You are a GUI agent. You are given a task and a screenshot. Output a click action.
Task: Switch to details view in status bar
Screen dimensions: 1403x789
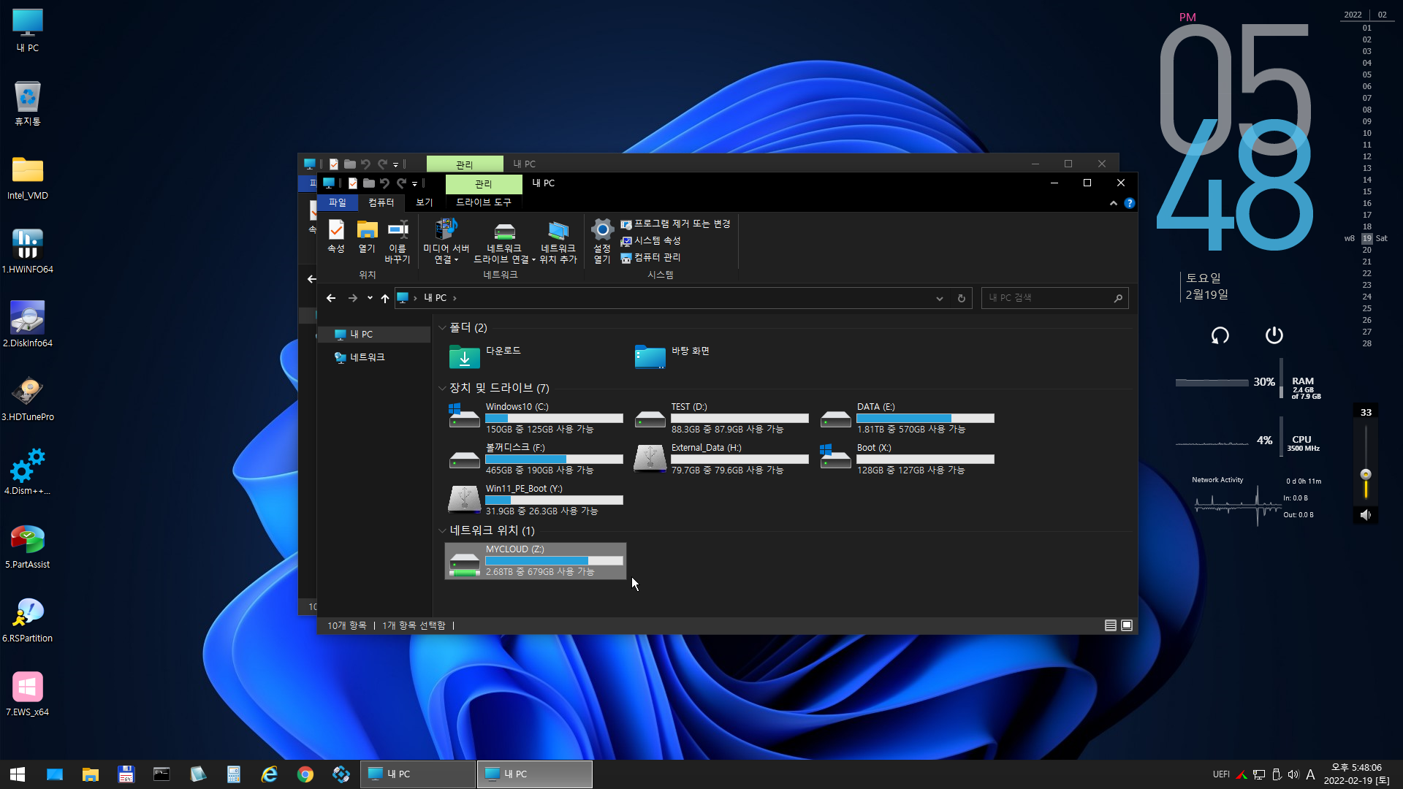click(1111, 625)
